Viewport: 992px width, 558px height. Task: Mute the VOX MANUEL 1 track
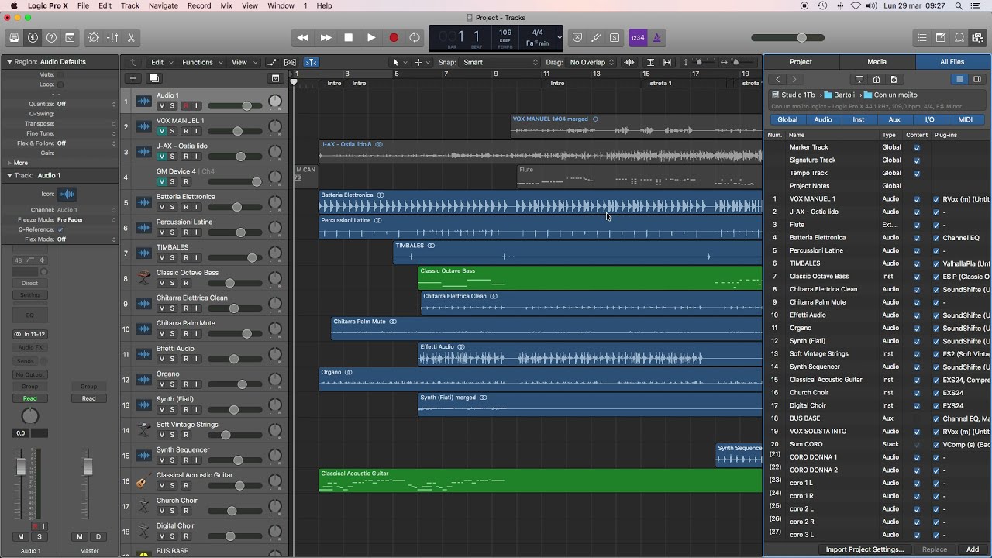tap(161, 131)
